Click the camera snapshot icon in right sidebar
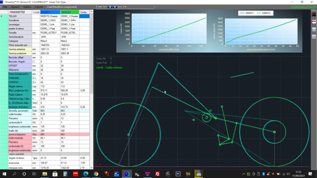 point(314,36)
